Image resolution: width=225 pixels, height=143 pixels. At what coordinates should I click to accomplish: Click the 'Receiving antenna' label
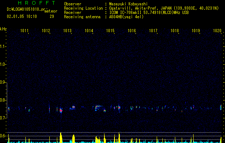click(82, 17)
